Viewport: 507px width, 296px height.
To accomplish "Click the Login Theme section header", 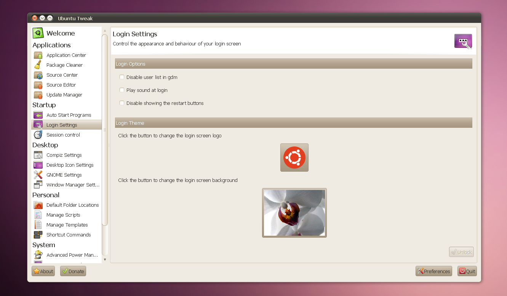I will coord(294,123).
